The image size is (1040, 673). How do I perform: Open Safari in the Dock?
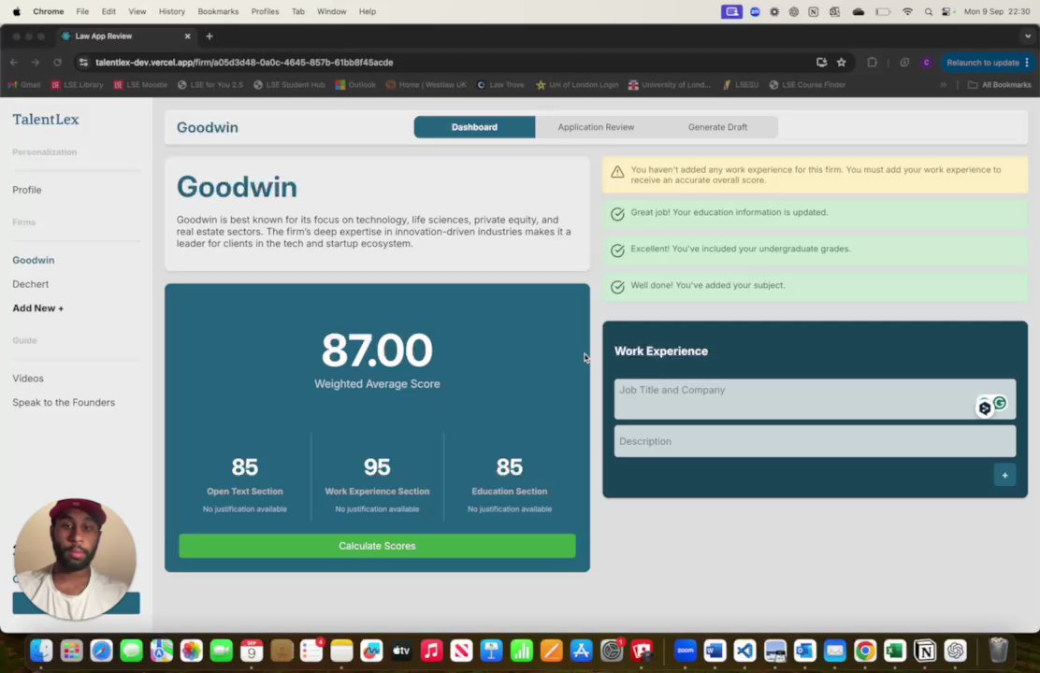pyautogui.click(x=102, y=651)
